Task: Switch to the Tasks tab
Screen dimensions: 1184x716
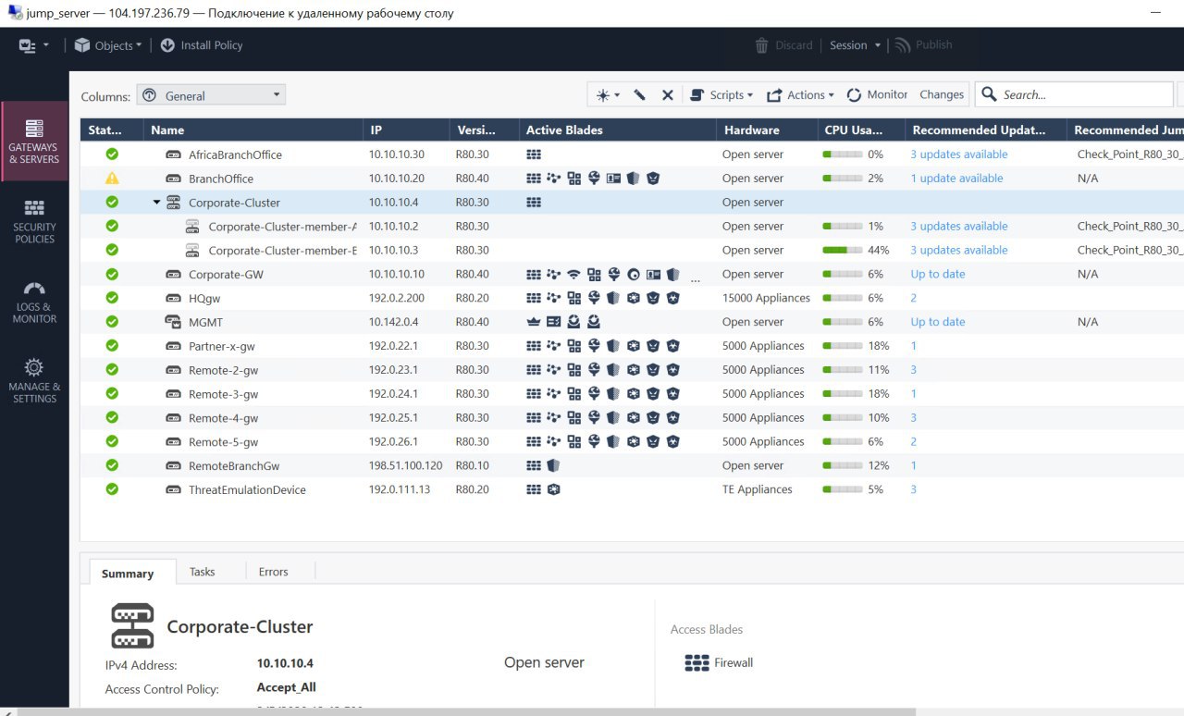Action: coord(202,572)
